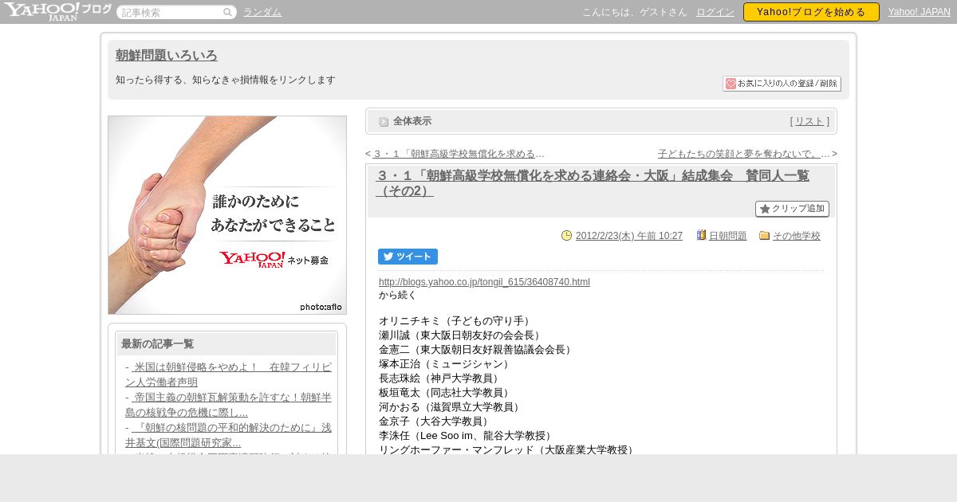Select the name 金憲二（東大阪朝日友好親善協議会会長）
Screen dimensions: 957x502
click(x=478, y=350)
